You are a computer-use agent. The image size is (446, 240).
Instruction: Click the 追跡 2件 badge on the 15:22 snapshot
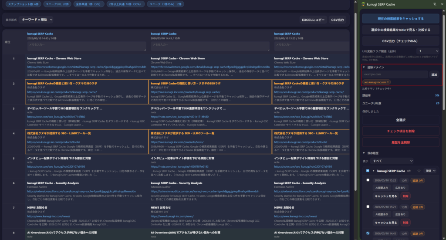(x=418, y=181)
